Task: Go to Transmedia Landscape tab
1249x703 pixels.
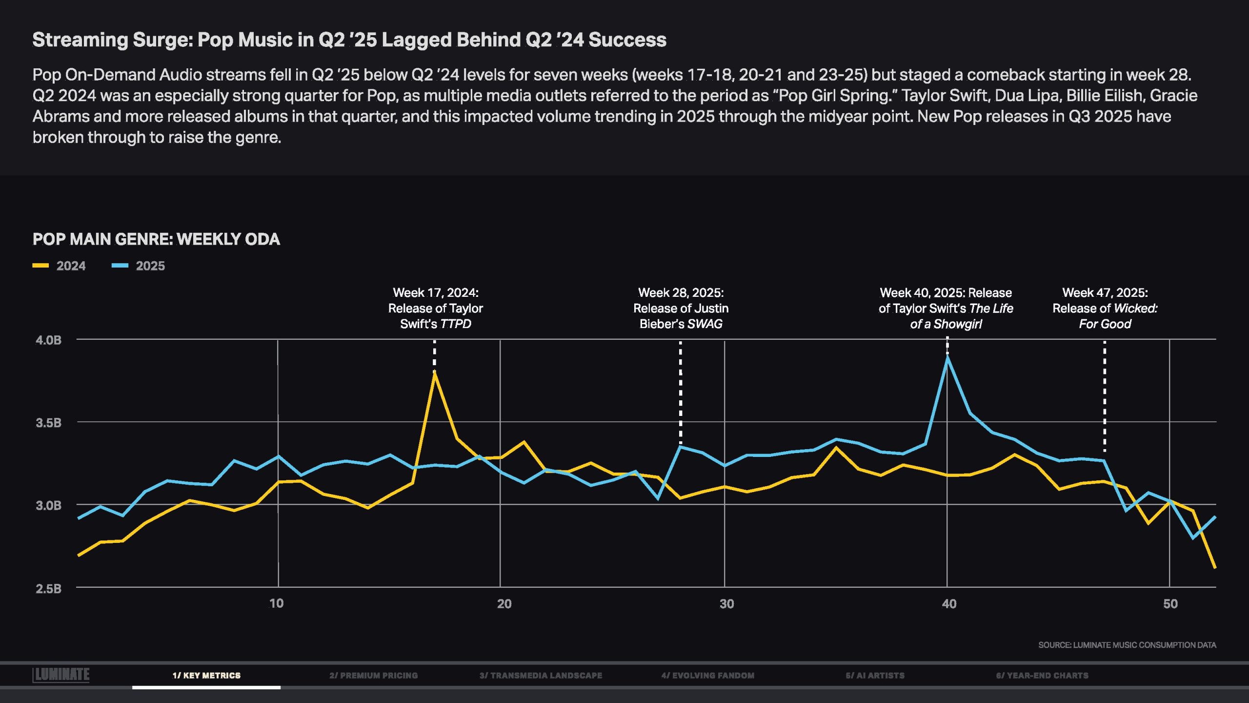Action: [x=541, y=676]
